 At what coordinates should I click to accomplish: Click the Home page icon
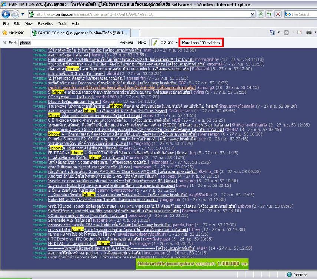(272, 32)
